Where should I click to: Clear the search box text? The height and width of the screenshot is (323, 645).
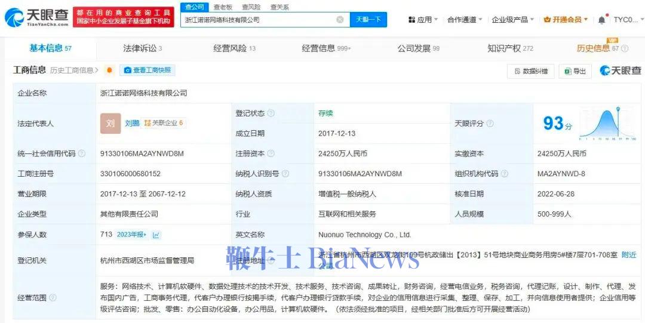pyautogui.click(x=340, y=19)
